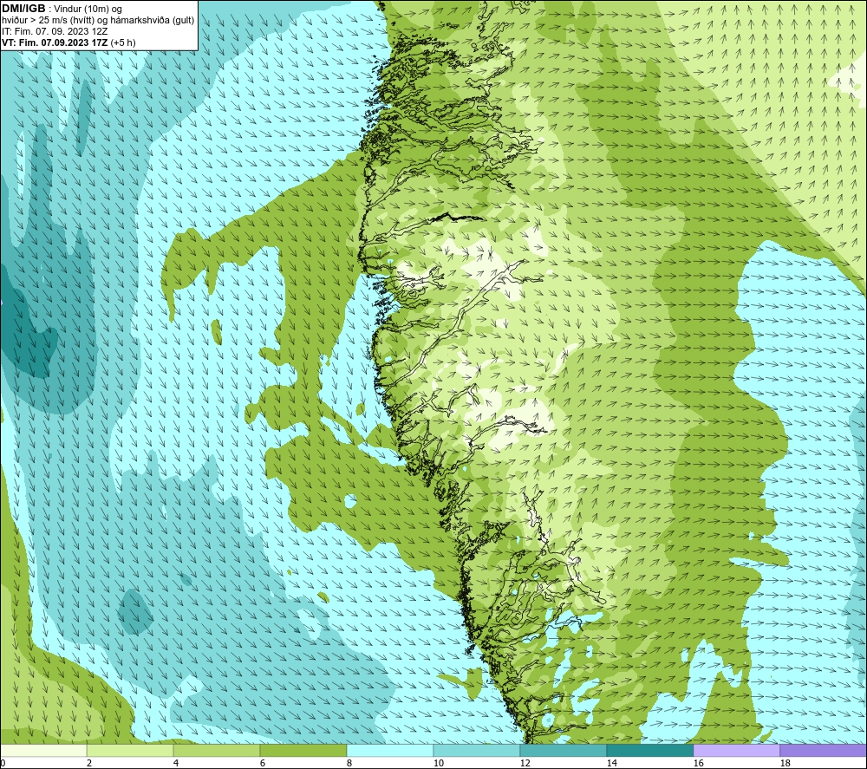Image resolution: width=867 pixels, height=769 pixels.
Task: Click the 8-10 m/s light cyan swatch
Action: click(390, 750)
